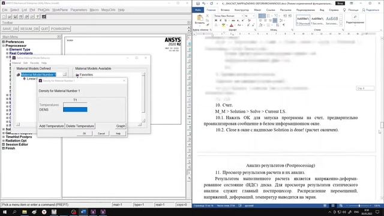Click Raise Hidden icon next to command field

tap(44, 17)
